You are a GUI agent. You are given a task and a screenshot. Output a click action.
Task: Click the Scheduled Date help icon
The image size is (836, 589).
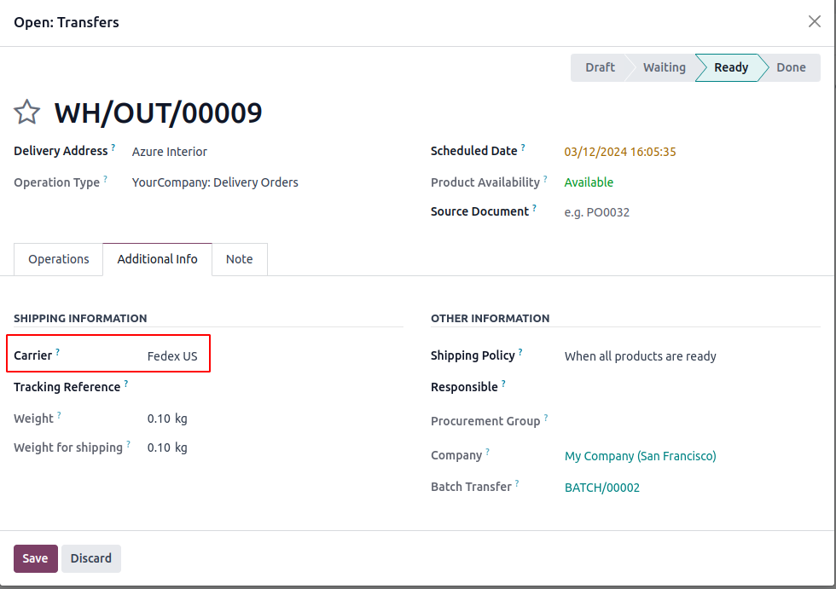coord(523,147)
